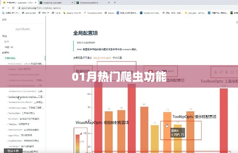Click the sidebar search field
Image resolution: width=238 pixels, height=153 pixels.
(23, 20)
